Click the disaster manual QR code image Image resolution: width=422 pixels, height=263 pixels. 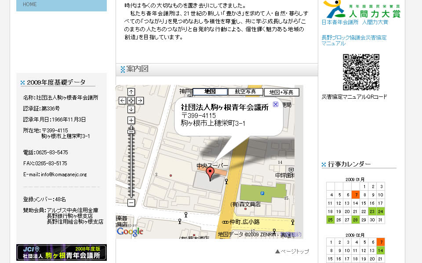tap(361, 72)
